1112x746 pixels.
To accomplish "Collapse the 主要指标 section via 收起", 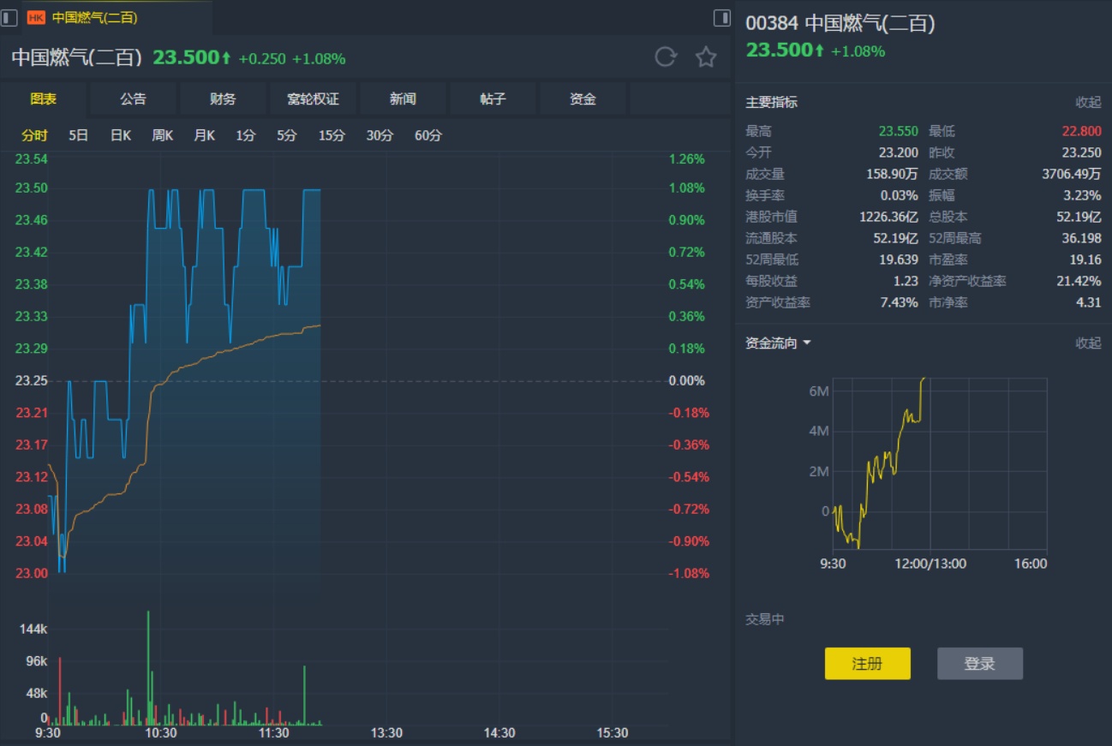I will pos(1089,102).
